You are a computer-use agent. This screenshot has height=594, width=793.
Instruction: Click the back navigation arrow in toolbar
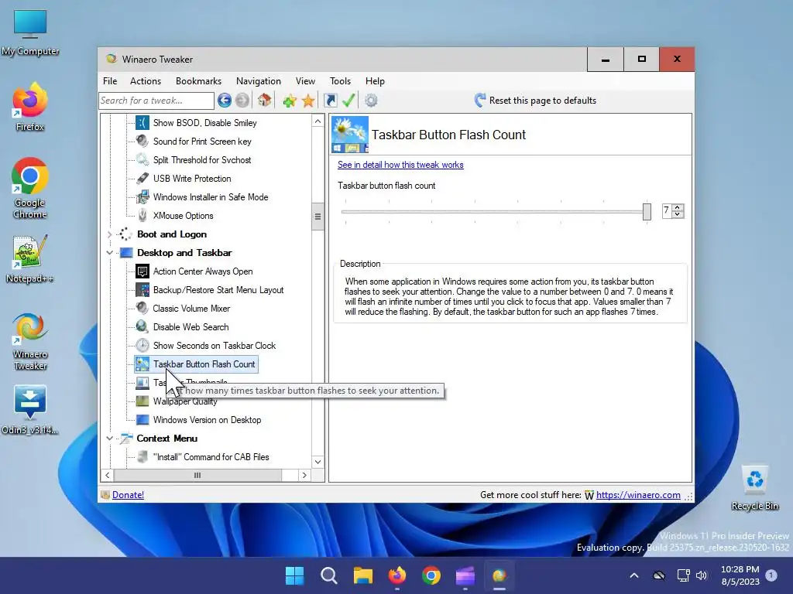pos(225,101)
